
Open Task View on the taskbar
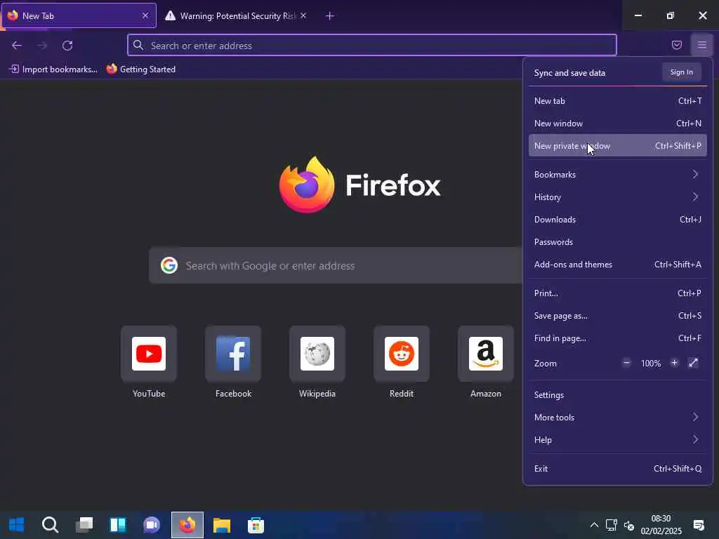(x=84, y=525)
